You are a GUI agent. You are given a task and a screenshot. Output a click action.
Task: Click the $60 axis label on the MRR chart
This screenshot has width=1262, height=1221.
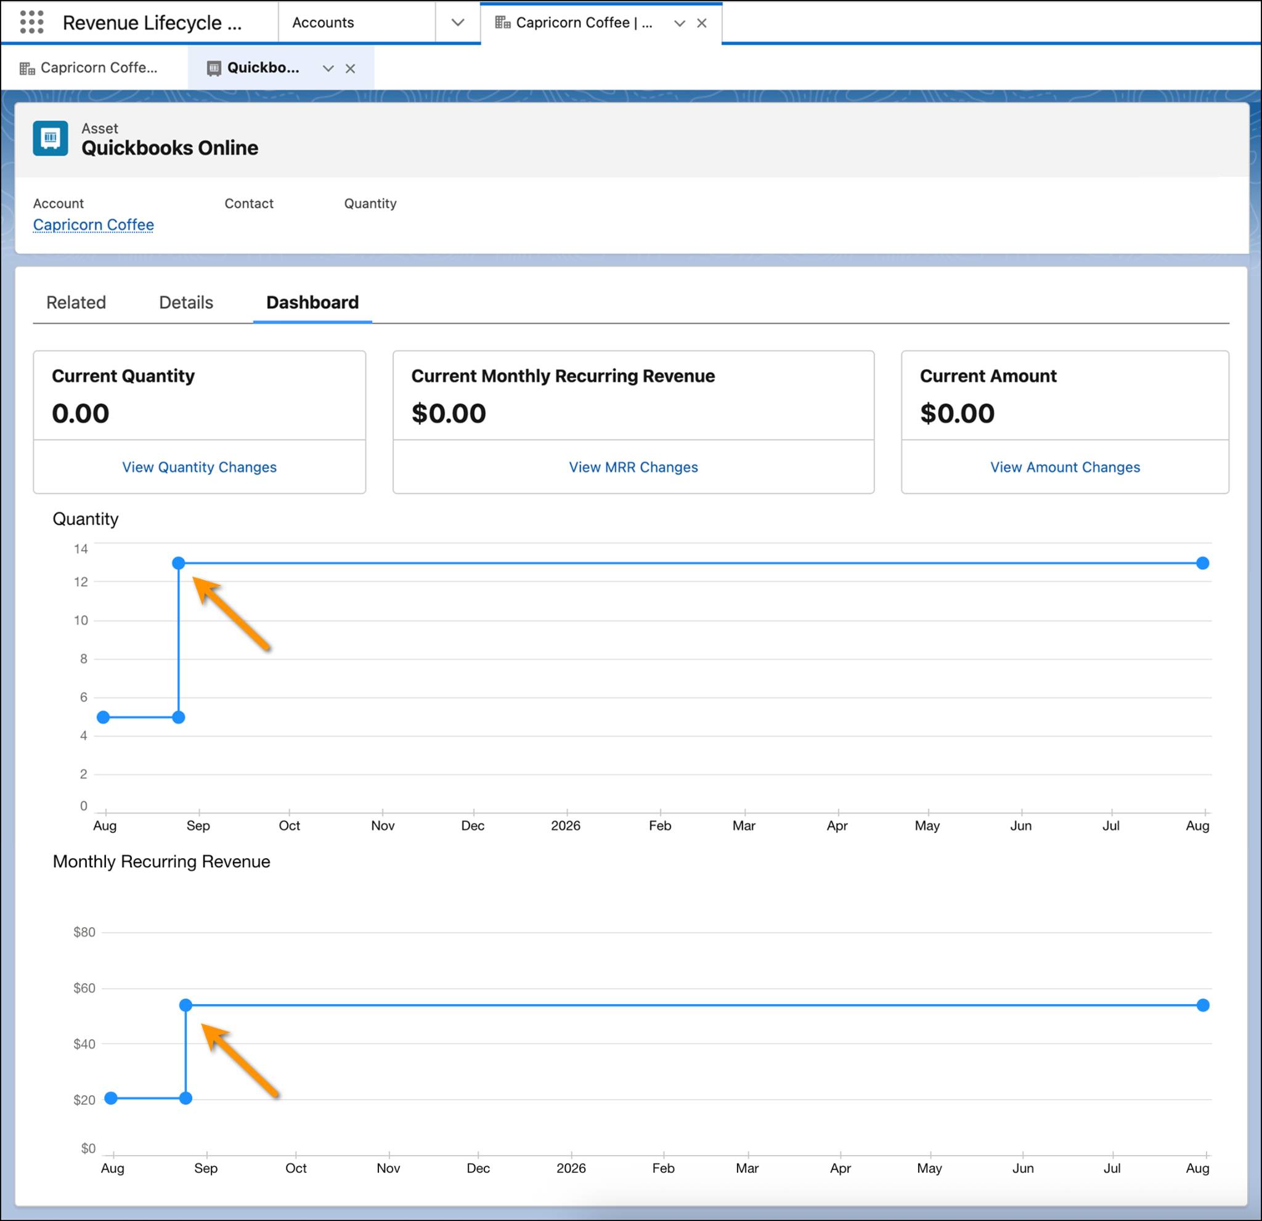click(84, 988)
